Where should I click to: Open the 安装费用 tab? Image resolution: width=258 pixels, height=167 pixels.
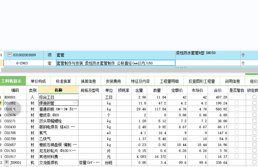coord(113,81)
